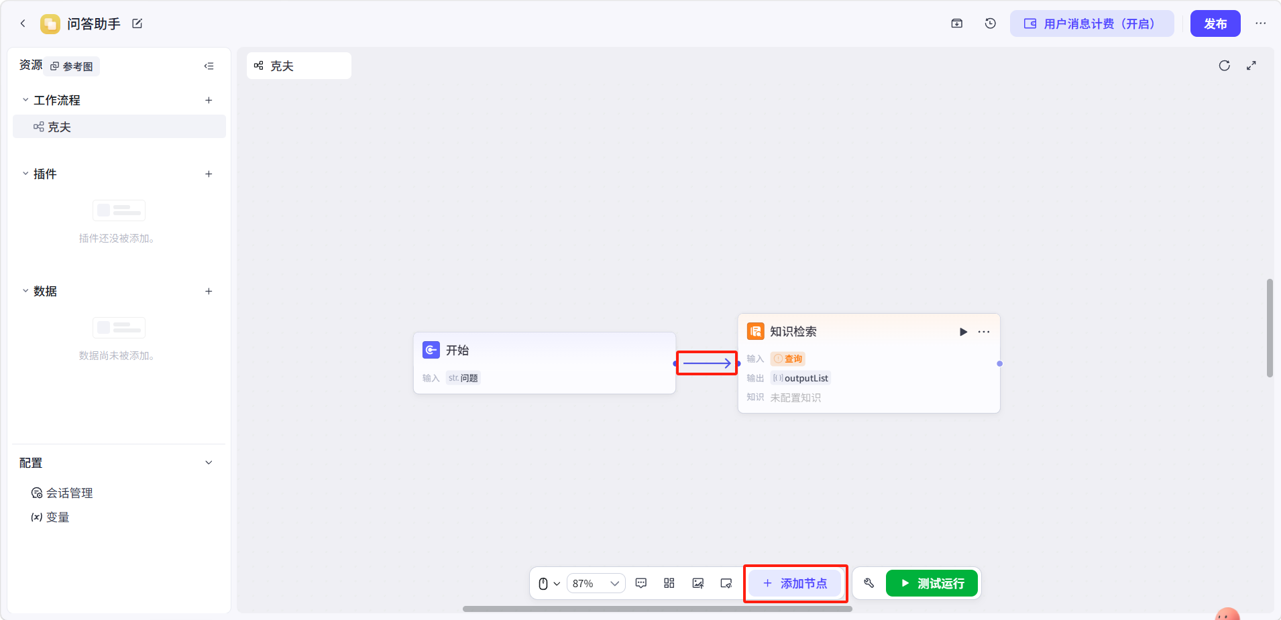Viewport: 1281px width, 620px height.
Task: Click the 知识检索 node orange icon
Action: [x=756, y=331]
